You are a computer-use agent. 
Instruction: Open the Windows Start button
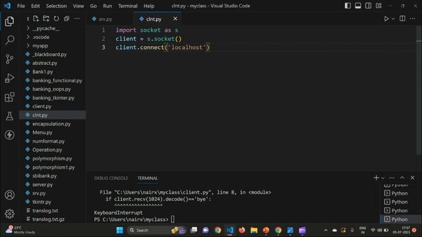point(120,230)
